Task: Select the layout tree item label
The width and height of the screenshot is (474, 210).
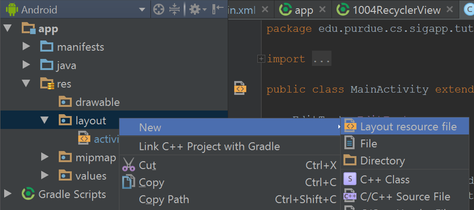Action: pyautogui.click(x=90, y=121)
